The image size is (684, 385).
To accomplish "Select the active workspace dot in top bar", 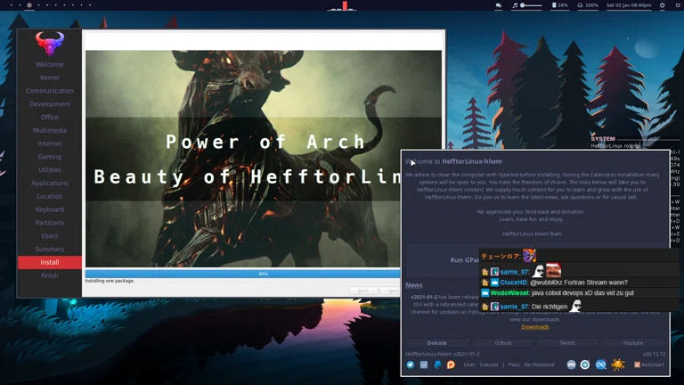I will coord(29,5).
